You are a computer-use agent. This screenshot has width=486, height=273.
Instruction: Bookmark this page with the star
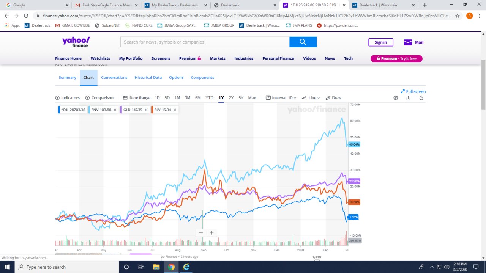458,16
